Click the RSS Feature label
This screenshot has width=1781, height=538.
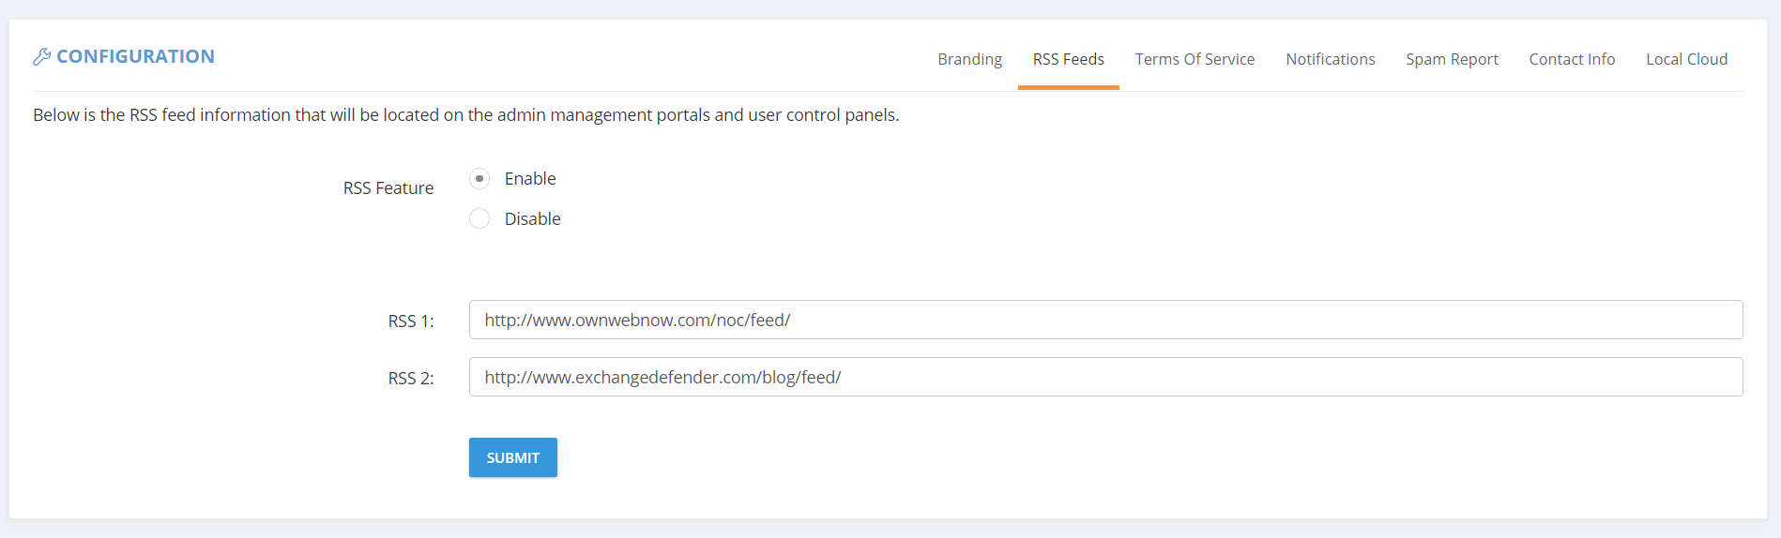[x=388, y=187]
